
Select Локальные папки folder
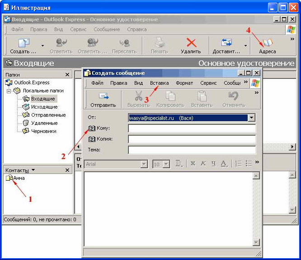click(43, 91)
